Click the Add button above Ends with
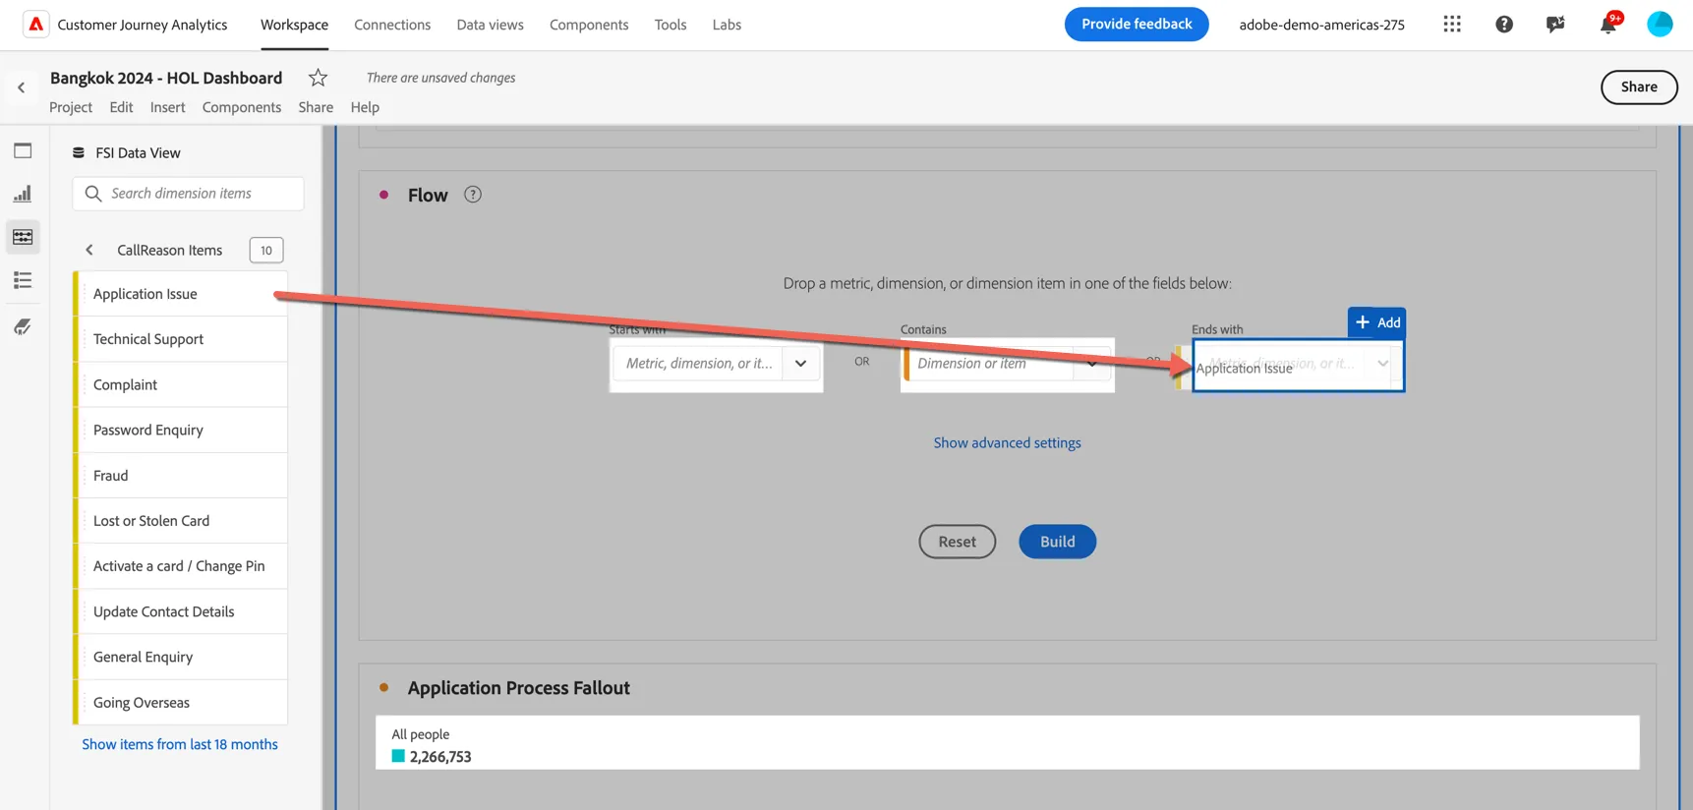 (1376, 322)
